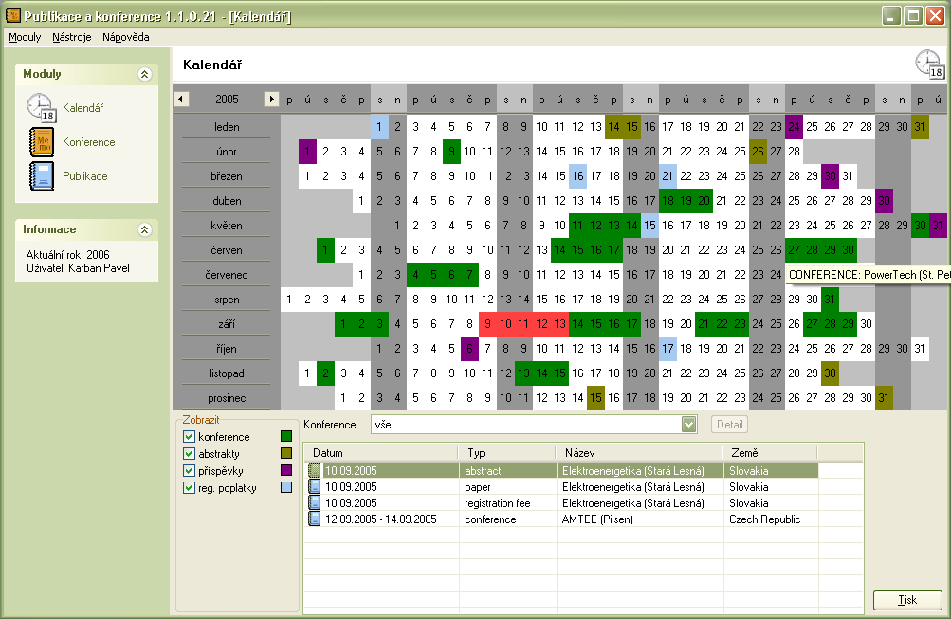Click the Kalendář module label
951x619 pixels.
coord(83,108)
